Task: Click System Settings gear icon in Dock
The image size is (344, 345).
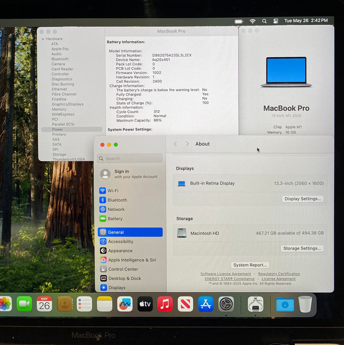Action: click(226, 304)
